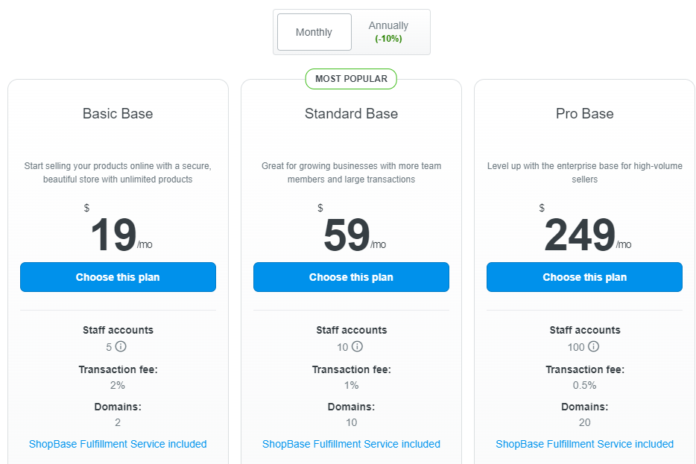The height and width of the screenshot is (464, 696).
Task: Click info icon next to 10 staff accounts
Action: pyautogui.click(x=358, y=346)
